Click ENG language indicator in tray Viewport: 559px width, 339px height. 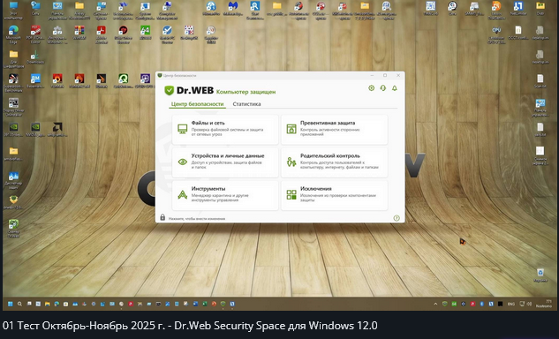(511, 304)
